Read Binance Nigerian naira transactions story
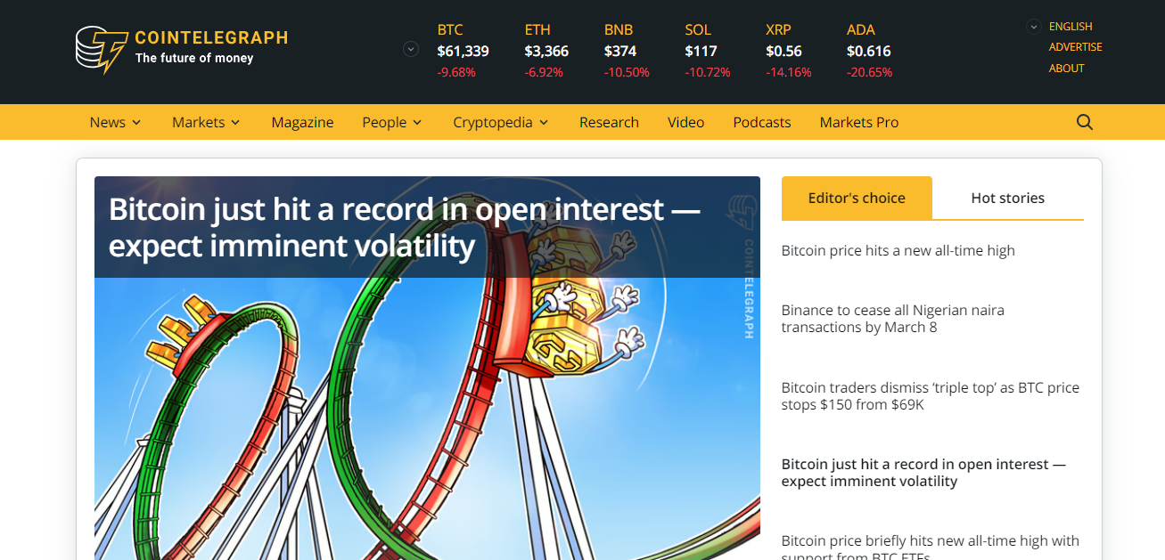Screen dimensions: 1165x560 (x=892, y=319)
